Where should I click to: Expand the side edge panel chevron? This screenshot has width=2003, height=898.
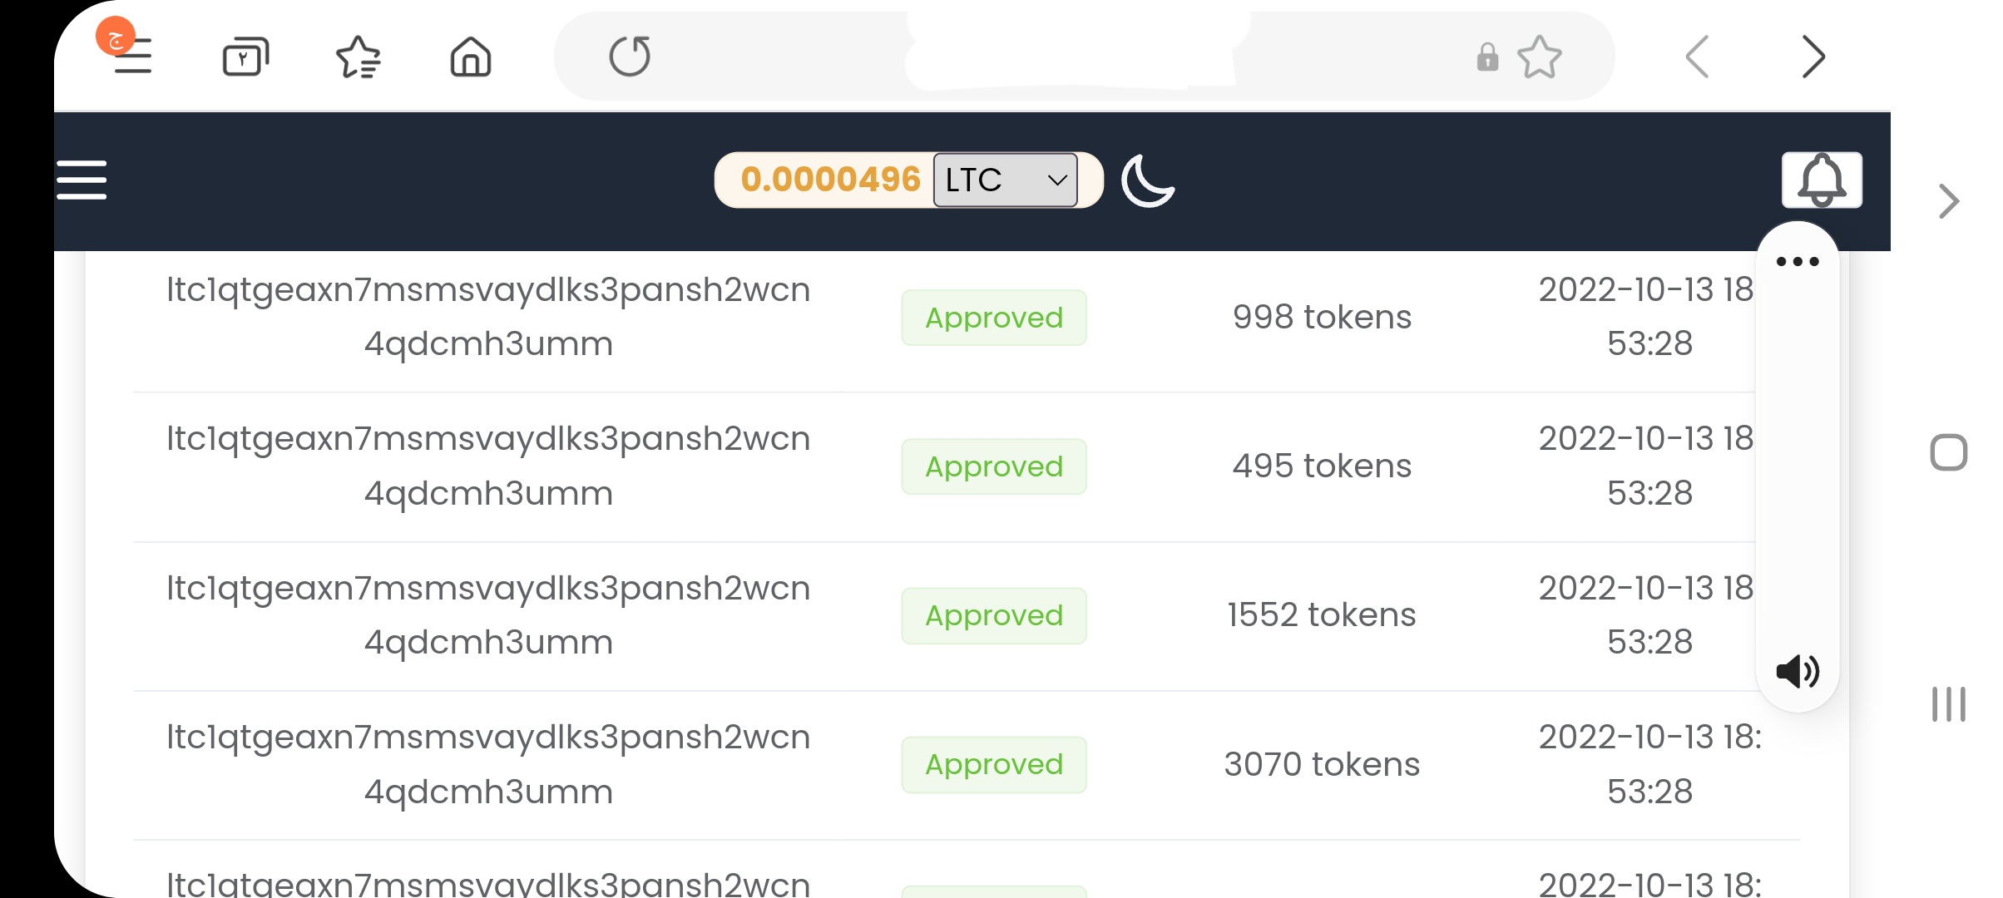[x=1949, y=201]
